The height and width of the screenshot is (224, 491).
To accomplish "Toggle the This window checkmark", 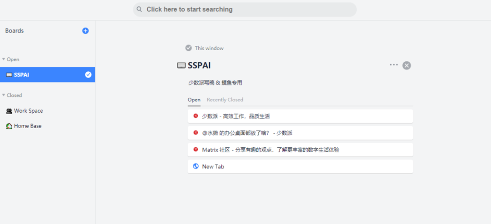I will (188, 48).
